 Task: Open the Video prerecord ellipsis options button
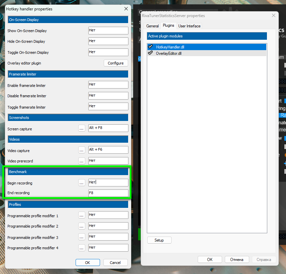point(82,161)
